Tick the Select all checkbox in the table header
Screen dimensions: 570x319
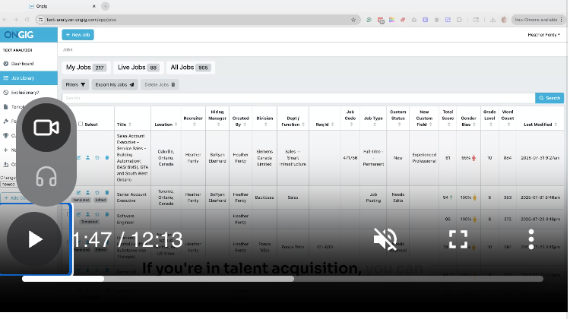point(81,124)
